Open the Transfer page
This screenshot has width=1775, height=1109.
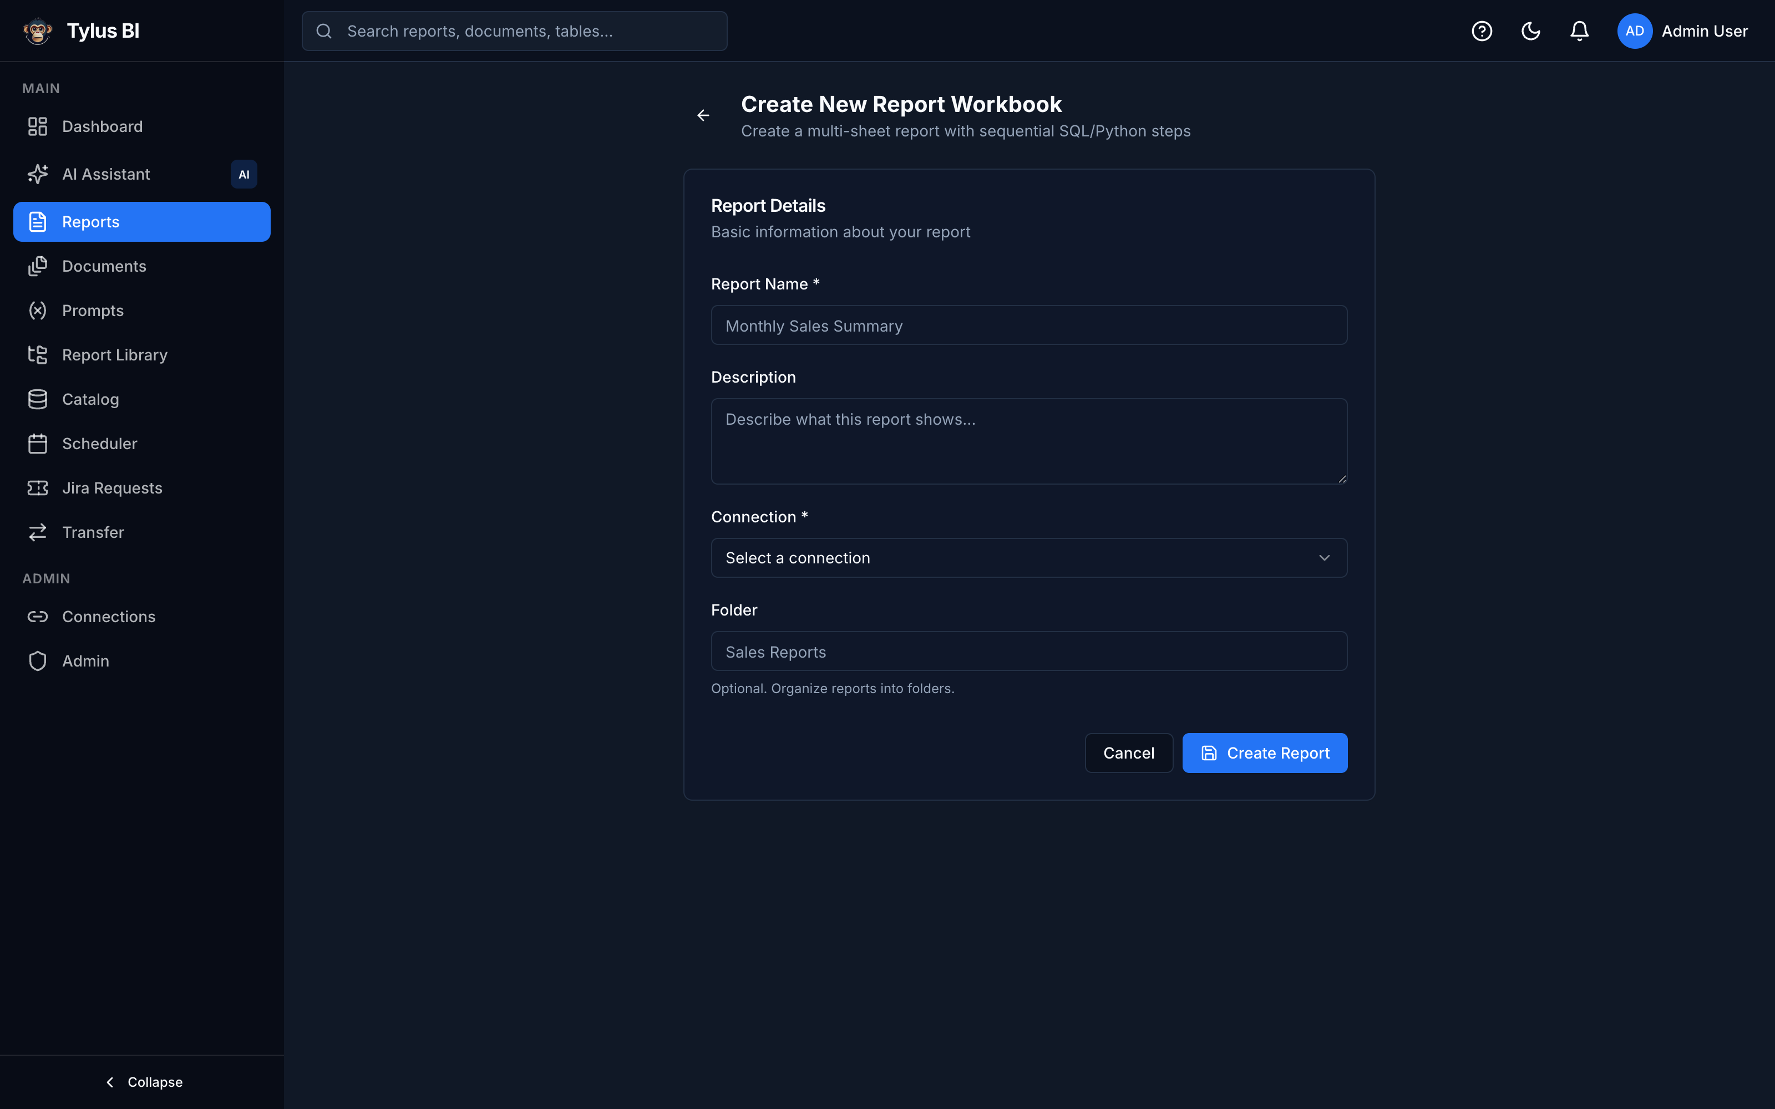point(141,532)
